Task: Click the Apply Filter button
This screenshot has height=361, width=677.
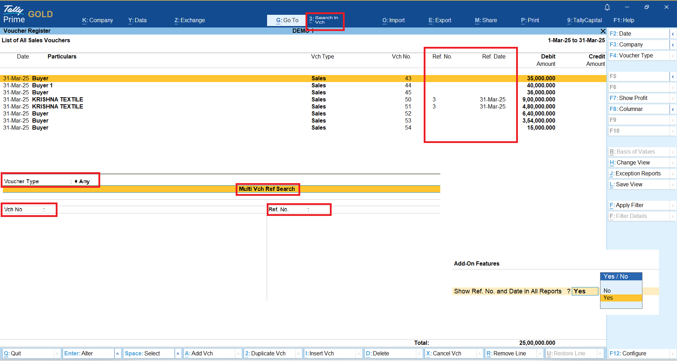Action: click(629, 205)
